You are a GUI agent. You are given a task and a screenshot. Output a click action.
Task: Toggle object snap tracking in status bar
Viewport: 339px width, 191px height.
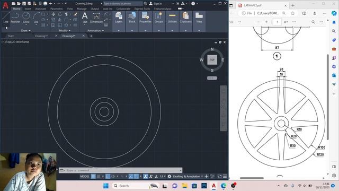(131, 176)
